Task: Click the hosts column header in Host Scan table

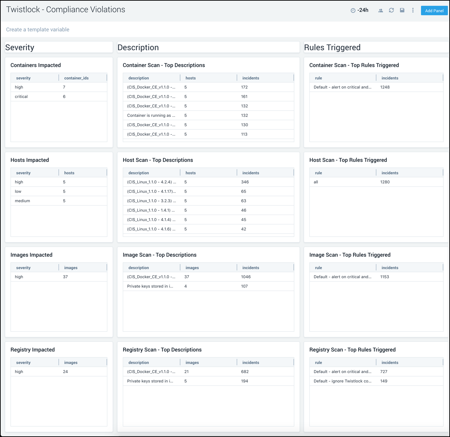Action: pyautogui.click(x=190, y=173)
